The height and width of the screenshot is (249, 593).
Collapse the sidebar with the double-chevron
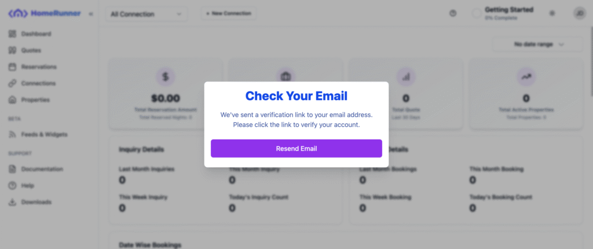pyautogui.click(x=91, y=14)
